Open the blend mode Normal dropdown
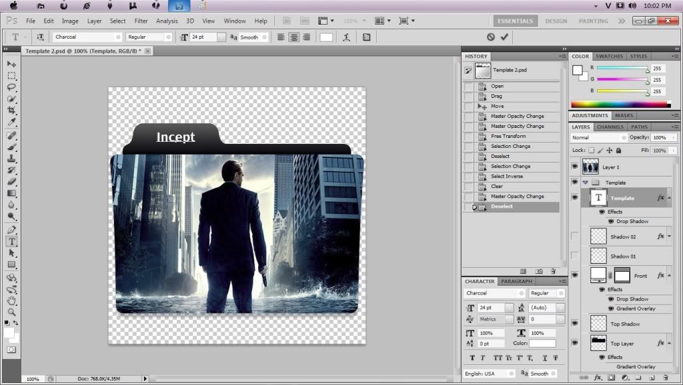683x385 pixels. (598, 137)
